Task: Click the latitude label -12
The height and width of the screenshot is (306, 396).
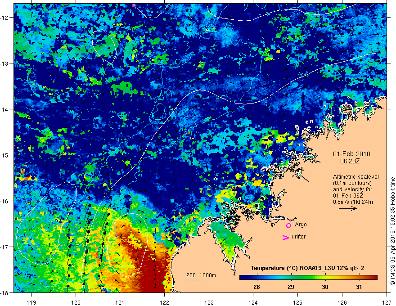Action: point(4,18)
